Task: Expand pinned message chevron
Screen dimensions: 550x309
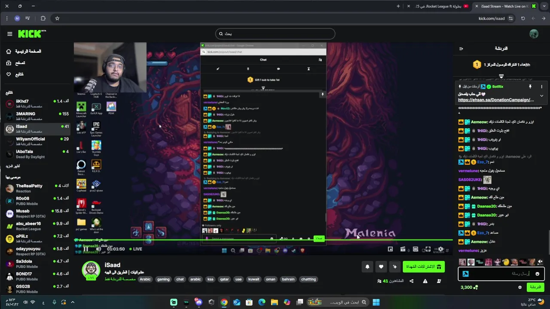Action: (541, 96)
